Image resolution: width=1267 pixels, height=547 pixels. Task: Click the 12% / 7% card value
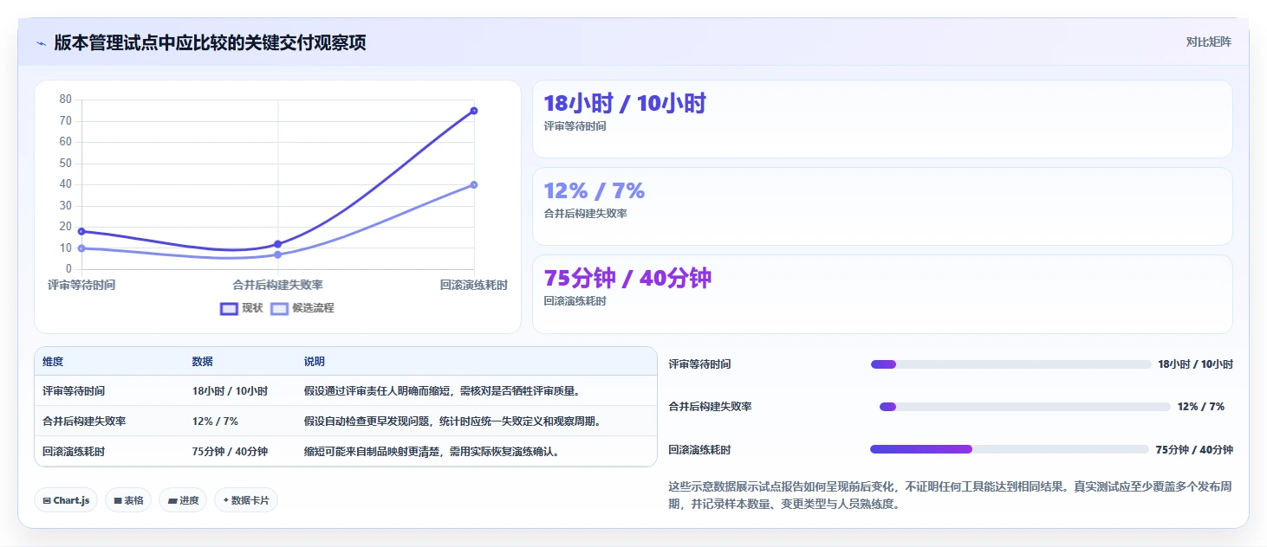[x=595, y=190]
